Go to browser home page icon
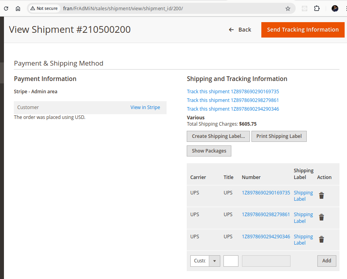The width and height of the screenshot is (347, 279). (x=18, y=8)
